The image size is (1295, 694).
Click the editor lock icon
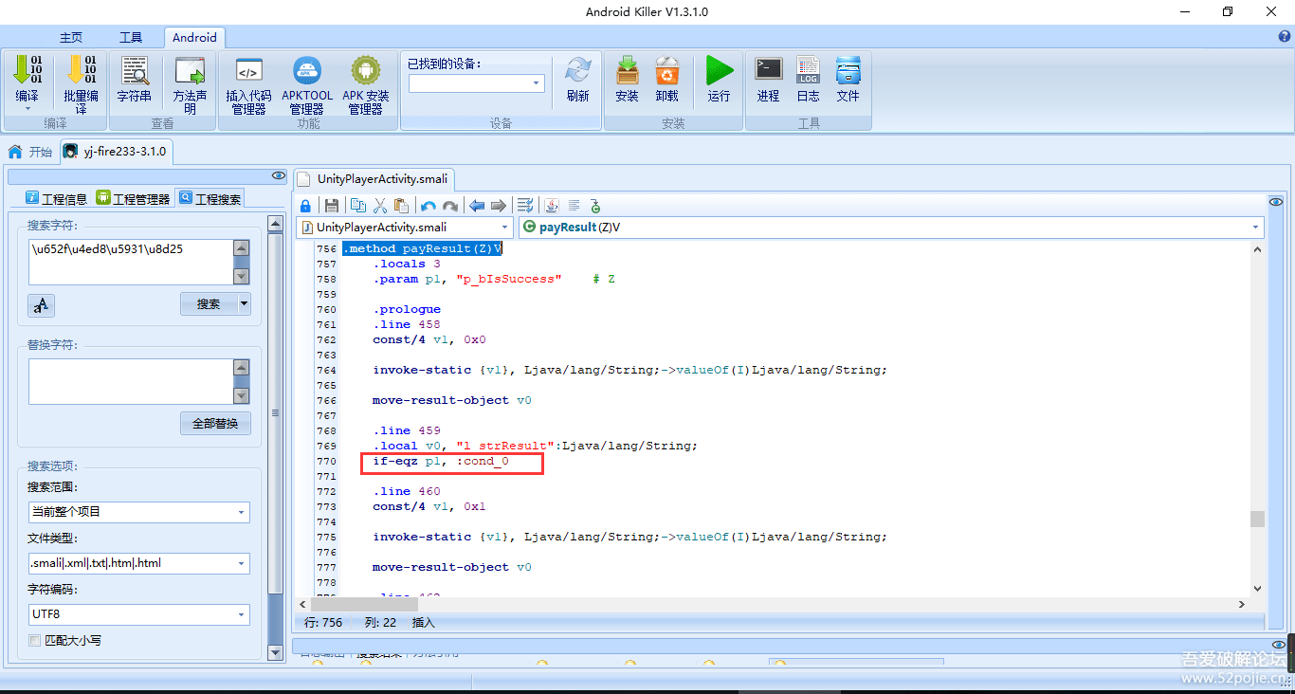click(x=305, y=206)
